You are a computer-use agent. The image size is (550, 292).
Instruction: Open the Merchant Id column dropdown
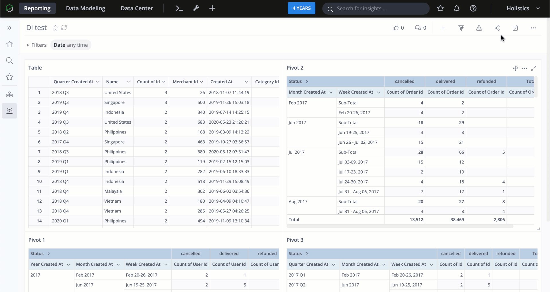pos(202,82)
